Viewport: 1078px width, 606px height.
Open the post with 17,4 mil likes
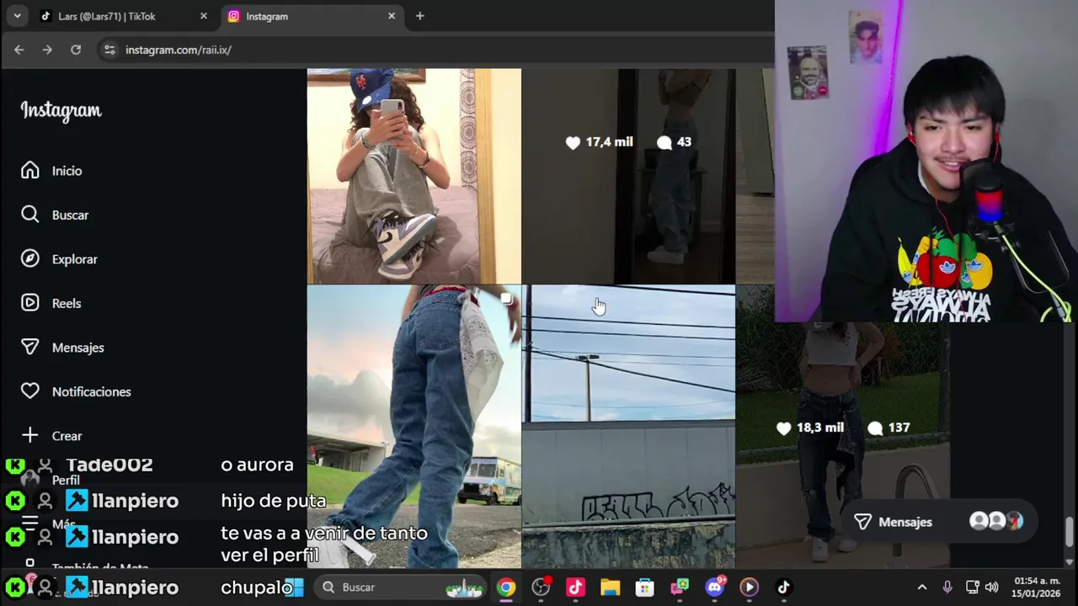pyautogui.click(x=628, y=176)
